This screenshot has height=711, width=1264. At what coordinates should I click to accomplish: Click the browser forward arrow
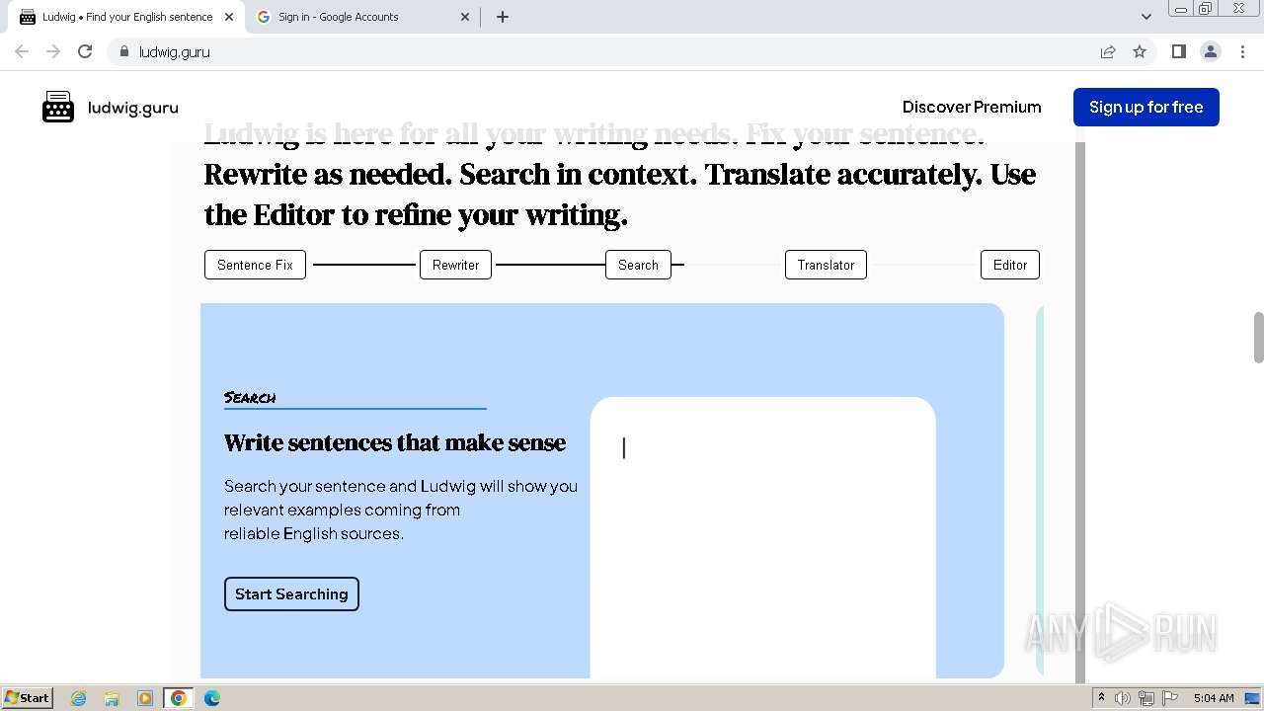tap(53, 51)
